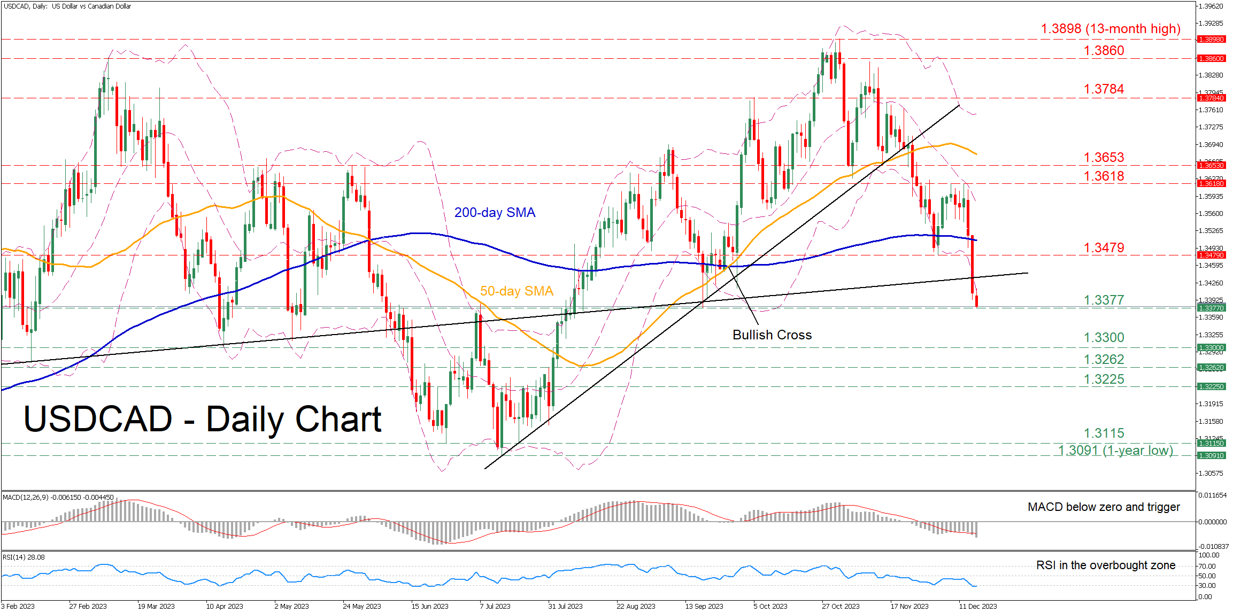Click the green 1.3225 support label

point(1104,379)
